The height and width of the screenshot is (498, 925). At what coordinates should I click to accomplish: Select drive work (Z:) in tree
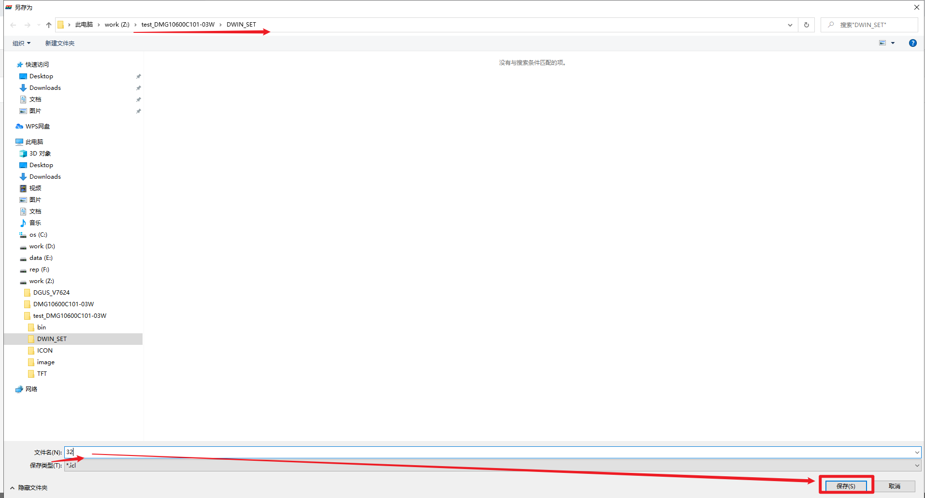(42, 281)
